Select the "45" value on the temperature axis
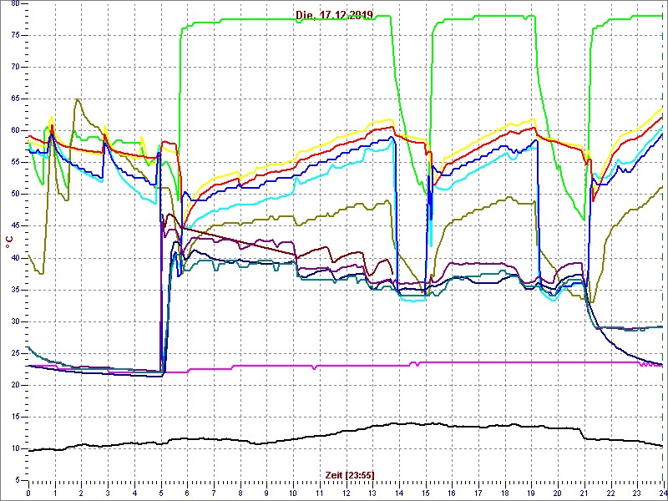The image size is (668, 501). tap(15, 226)
